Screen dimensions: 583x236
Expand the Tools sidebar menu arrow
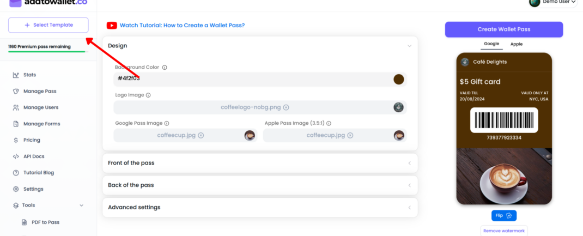click(82, 205)
